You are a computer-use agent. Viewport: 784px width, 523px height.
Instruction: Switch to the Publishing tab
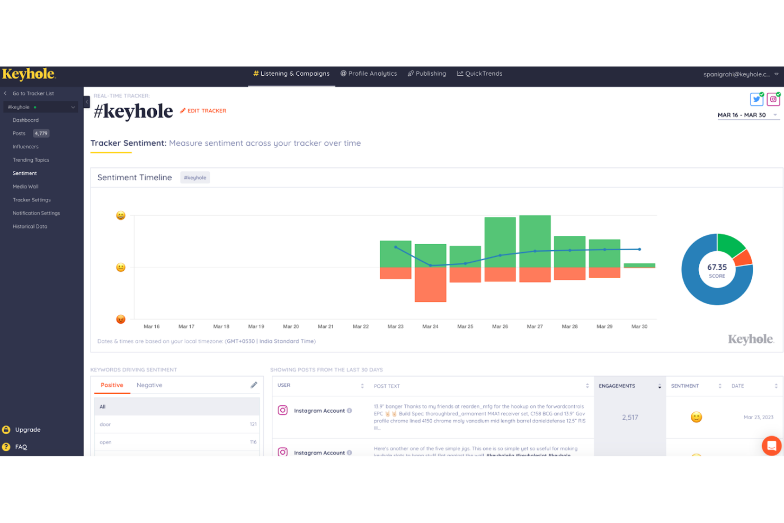click(426, 74)
